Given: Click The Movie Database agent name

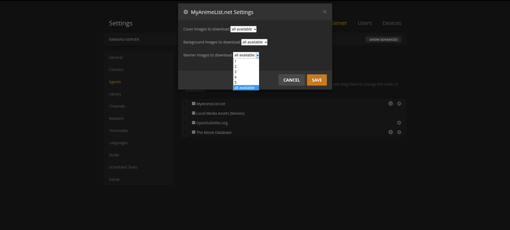Looking at the screenshot, I should click(214, 132).
